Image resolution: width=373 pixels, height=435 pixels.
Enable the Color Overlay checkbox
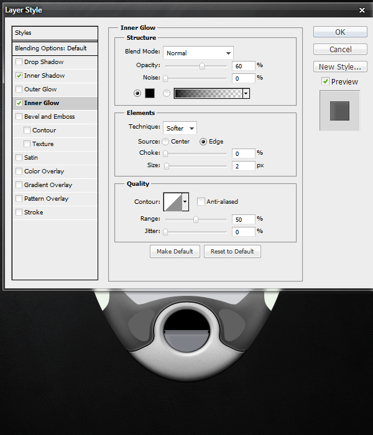[19, 171]
